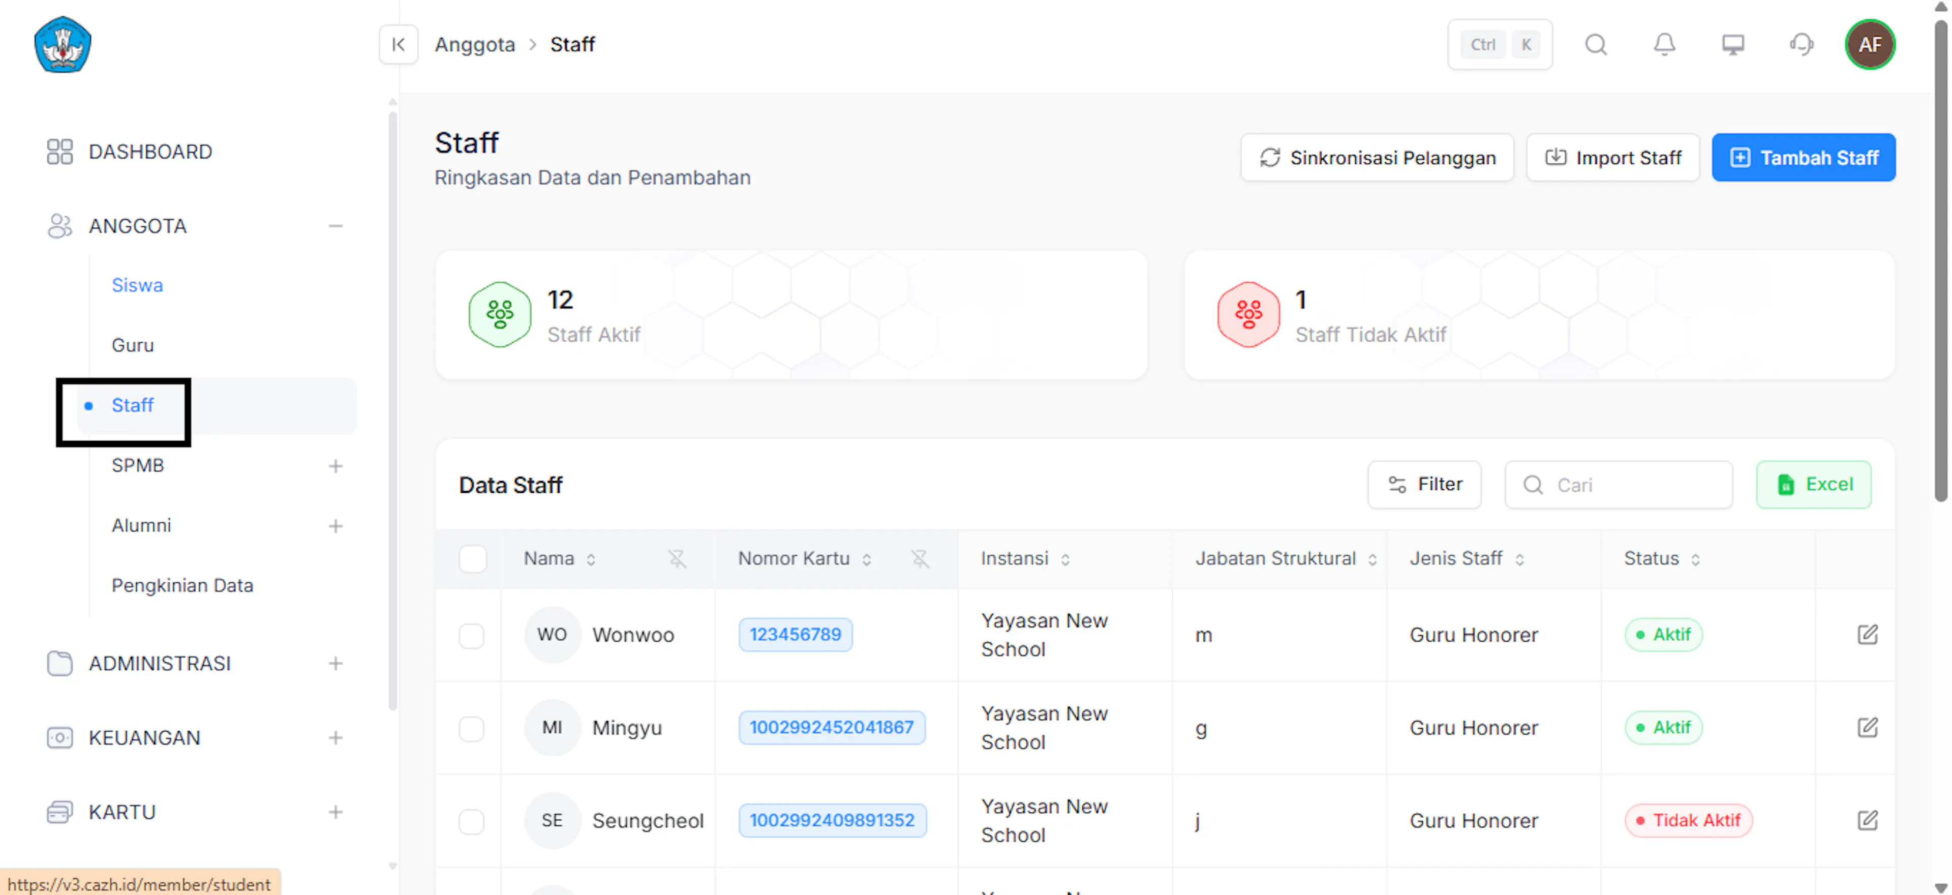Click the monitor display icon
The height and width of the screenshot is (895, 1952).
1733,45
